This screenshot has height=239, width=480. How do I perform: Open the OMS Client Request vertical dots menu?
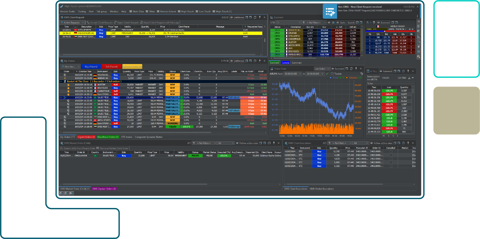(x=265, y=40)
